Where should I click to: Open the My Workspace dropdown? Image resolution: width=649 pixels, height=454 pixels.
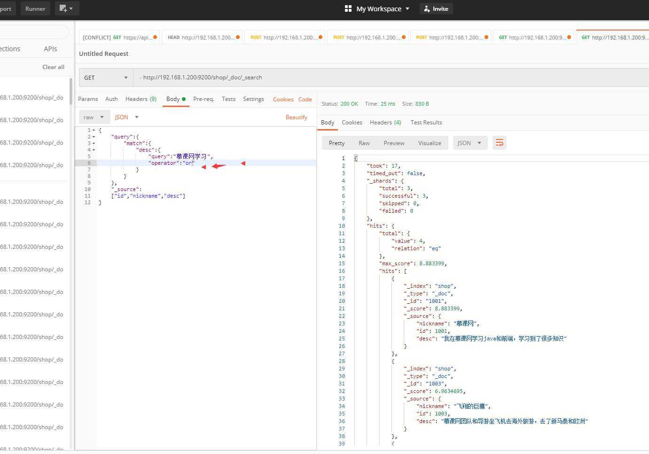click(383, 8)
